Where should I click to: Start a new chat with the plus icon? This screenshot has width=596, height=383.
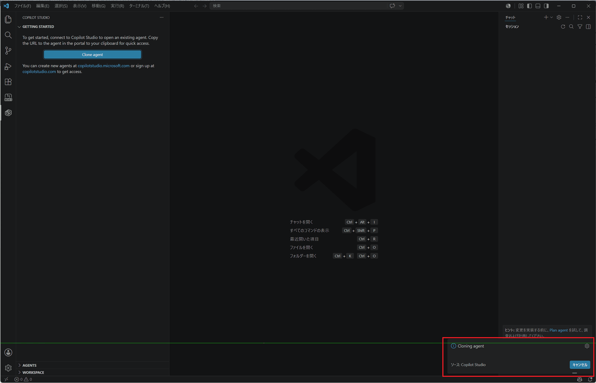tap(546, 17)
